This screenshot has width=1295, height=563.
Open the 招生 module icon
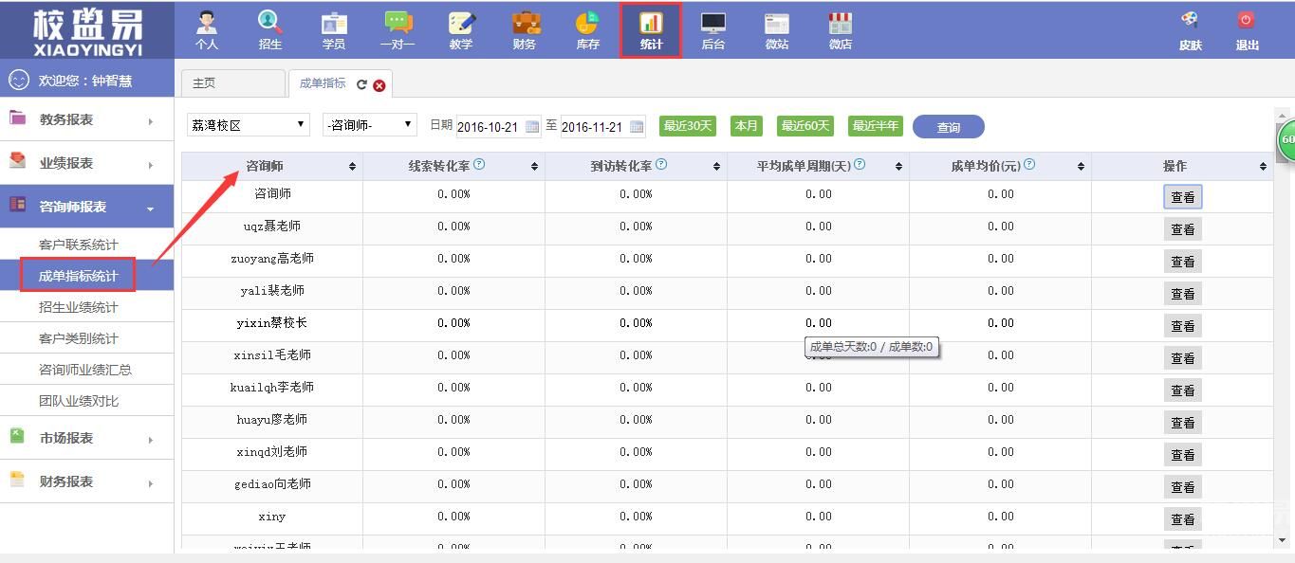[270, 30]
